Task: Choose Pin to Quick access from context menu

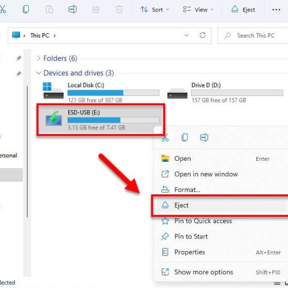Action: click(221, 221)
